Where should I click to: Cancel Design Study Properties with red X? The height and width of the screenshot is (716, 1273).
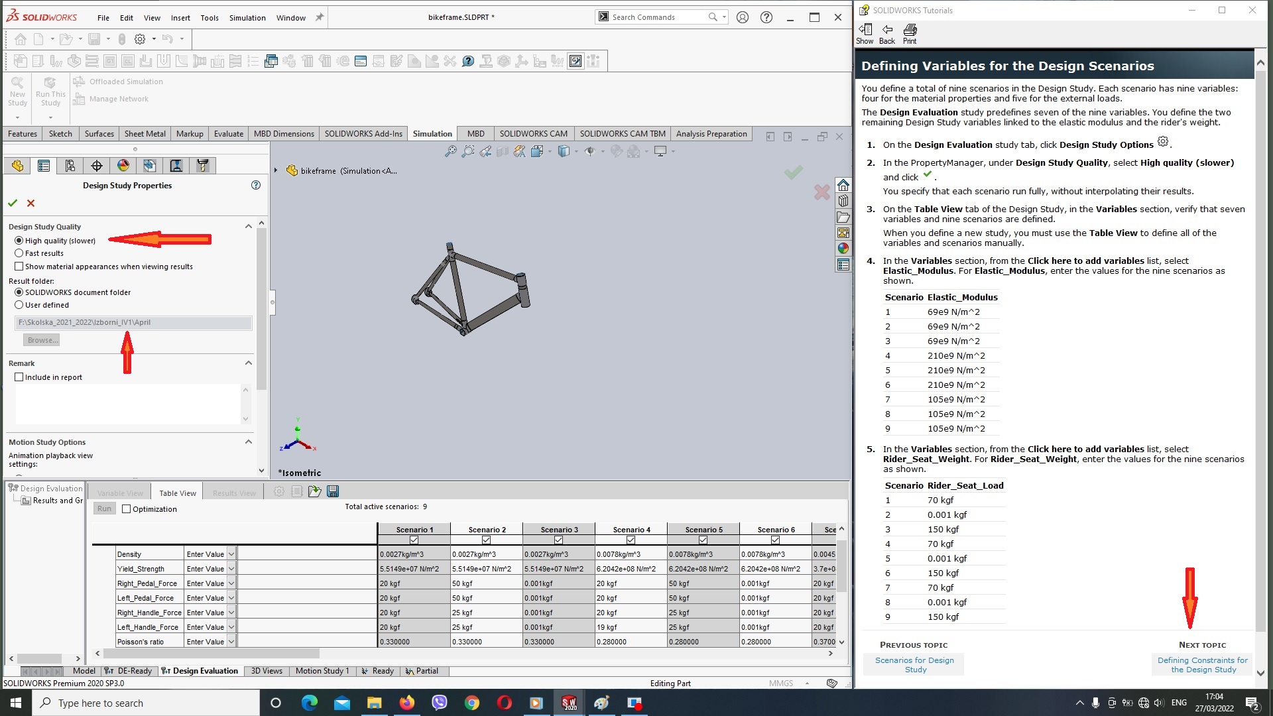30,203
